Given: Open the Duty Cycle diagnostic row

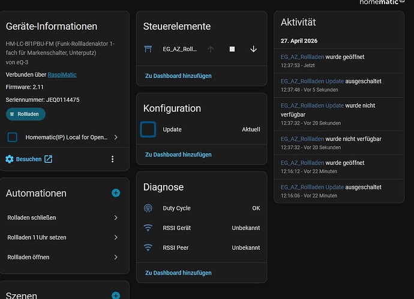Looking at the screenshot, I should coord(202,209).
